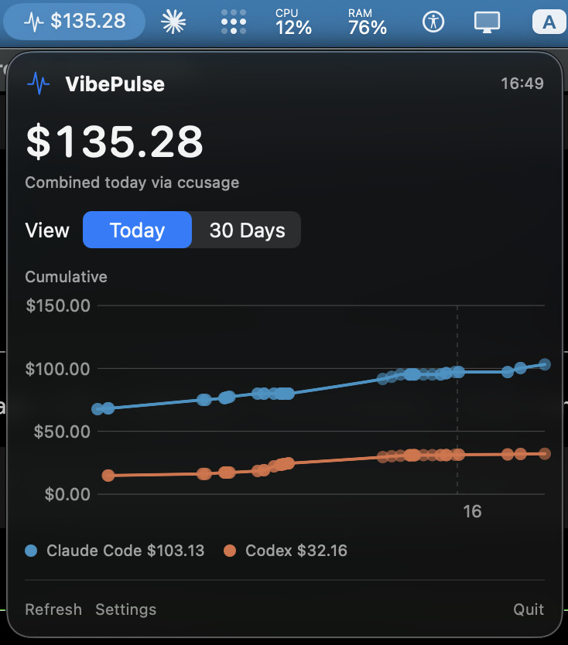Click the RAM 76% status indicator
This screenshot has width=568, height=645.
click(x=367, y=22)
